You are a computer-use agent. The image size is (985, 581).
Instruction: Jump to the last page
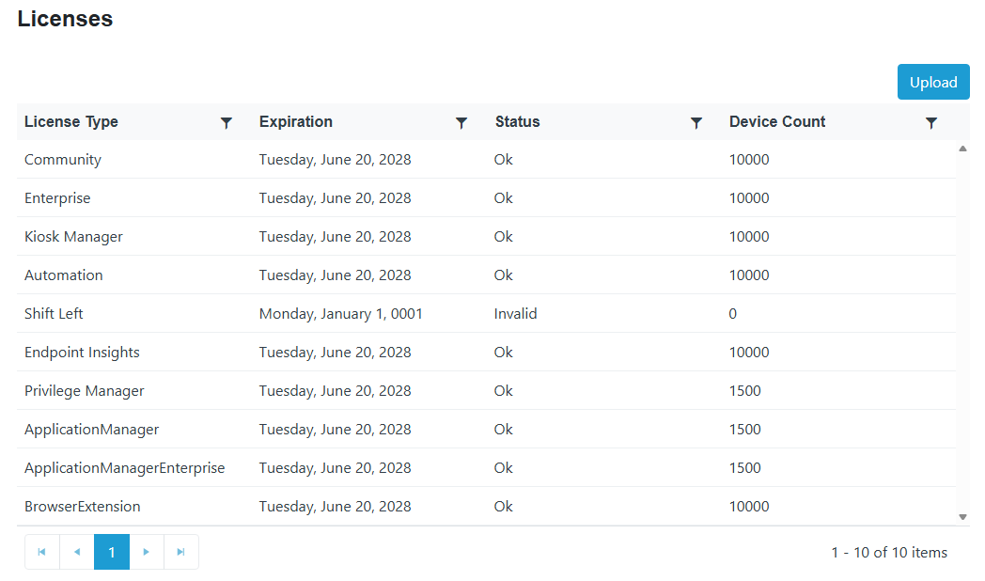tap(181, 552)
